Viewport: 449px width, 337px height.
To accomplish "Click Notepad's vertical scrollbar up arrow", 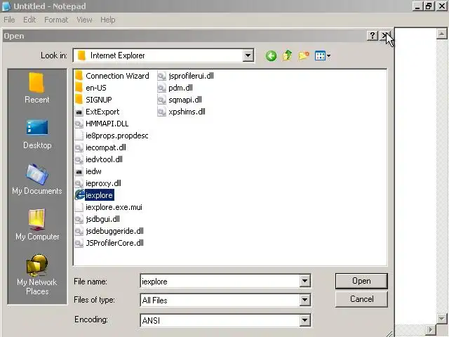I will pyautogui.click(x=441, y=34).
